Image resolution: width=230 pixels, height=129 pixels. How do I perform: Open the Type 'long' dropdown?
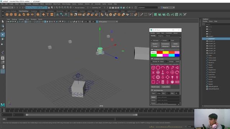click(159, 93)
